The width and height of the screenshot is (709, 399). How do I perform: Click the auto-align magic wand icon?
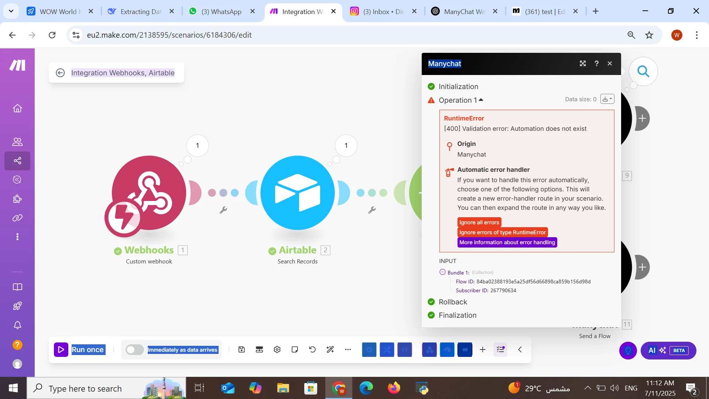[x=330, y=349]
